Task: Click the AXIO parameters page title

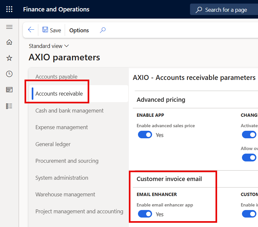Action: [64, 57]
